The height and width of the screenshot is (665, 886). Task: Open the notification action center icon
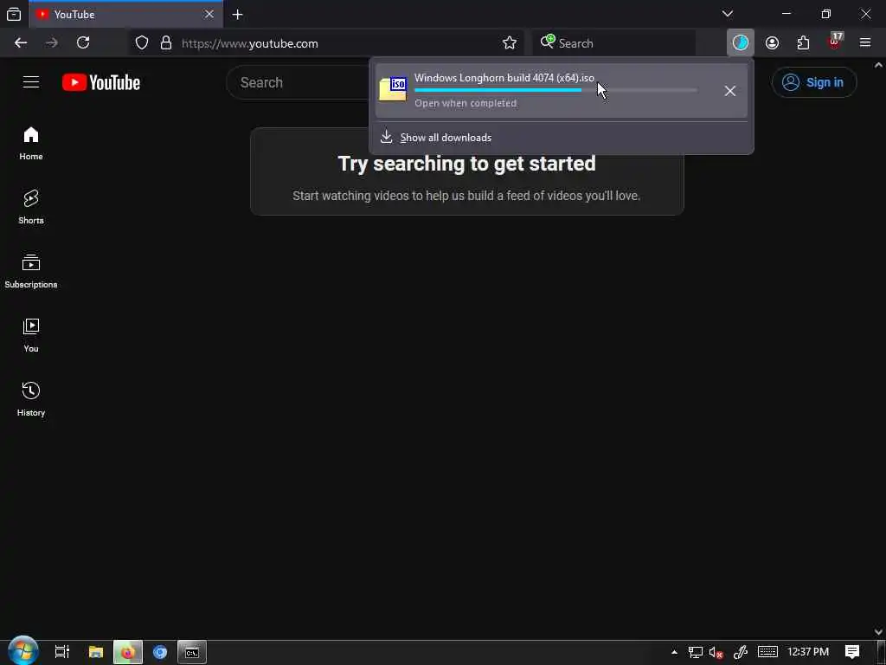[852, 652]
